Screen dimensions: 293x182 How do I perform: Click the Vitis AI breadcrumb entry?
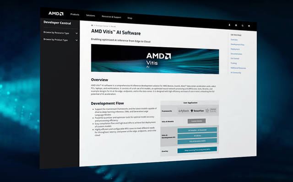(113, 27)
